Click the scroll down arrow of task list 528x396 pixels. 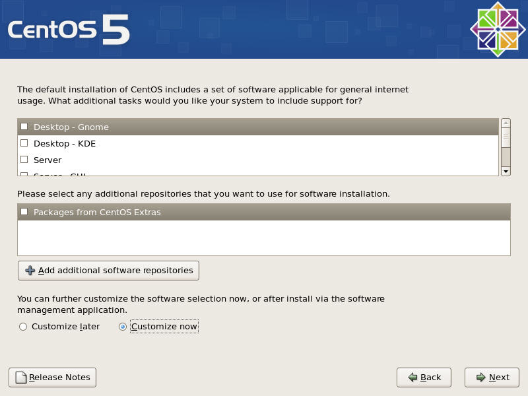tap(506, 171)
